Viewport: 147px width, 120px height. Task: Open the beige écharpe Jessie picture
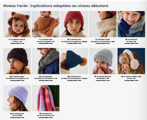coord(103,24)
